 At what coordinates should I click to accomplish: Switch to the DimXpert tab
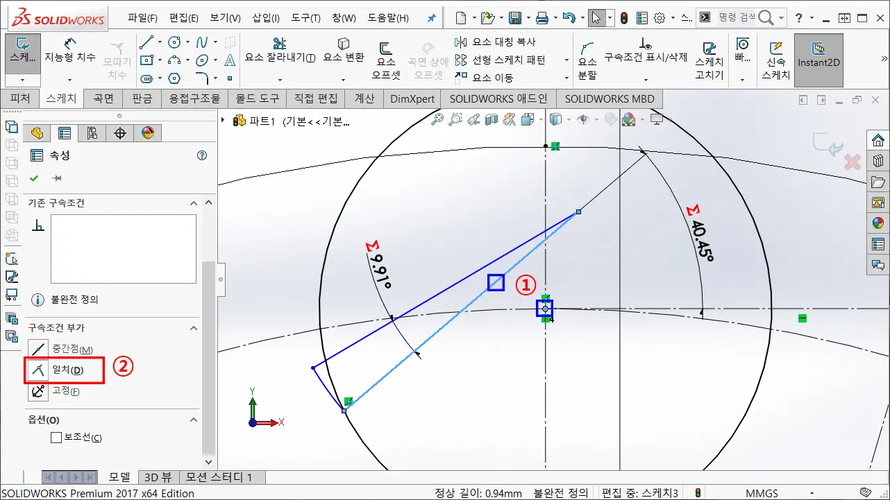(x=412, y=98)
